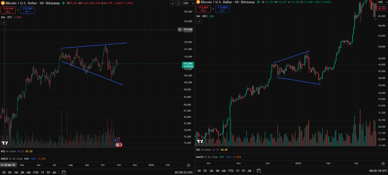Select the YTD range on the left chart
This screenshot has width=388, height=175.
(x=36, y=172)
